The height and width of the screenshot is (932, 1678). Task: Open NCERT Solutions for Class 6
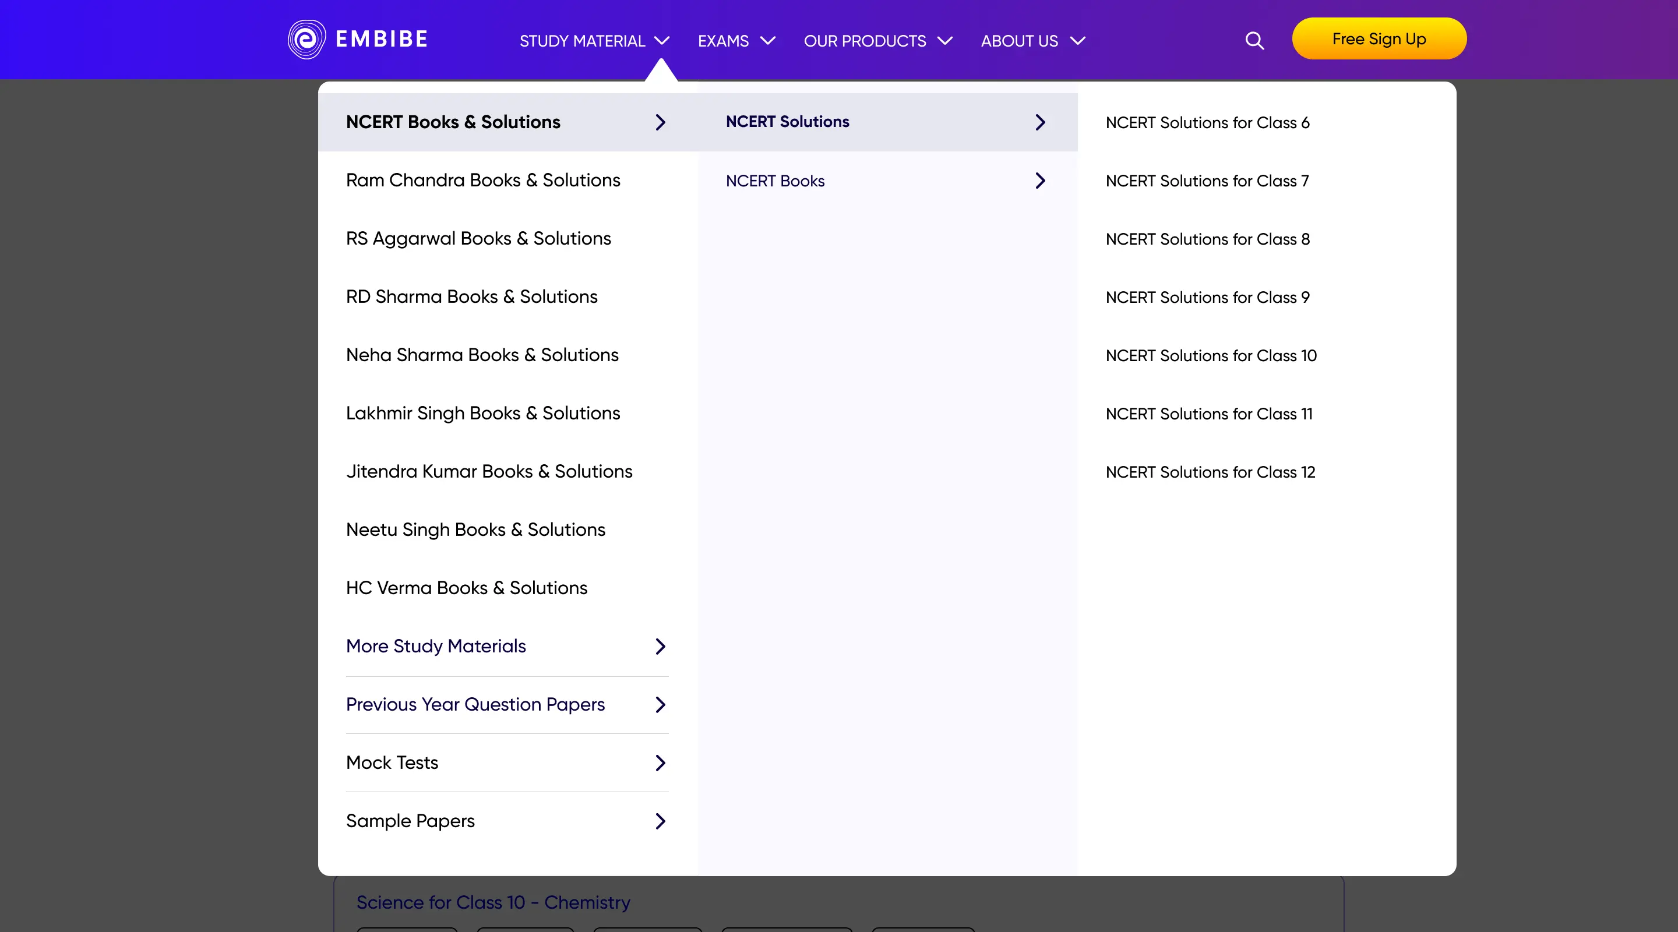[x=1207, y=123]
